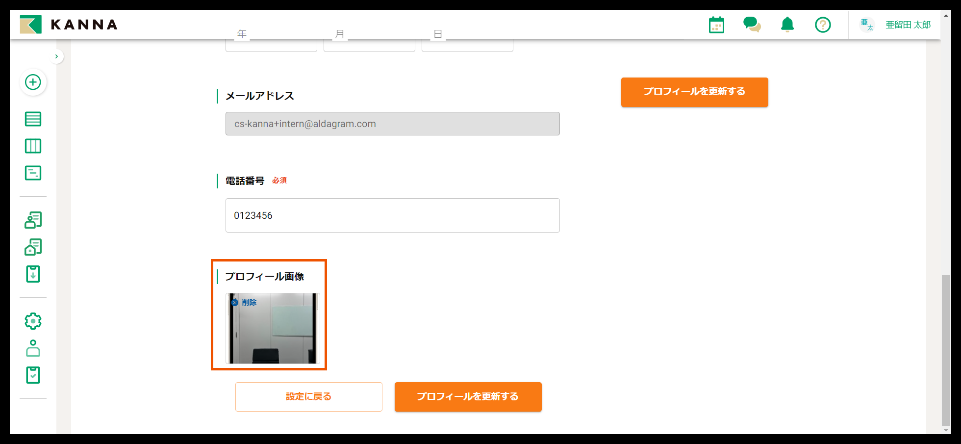Check notifications via the bell icon
The width and height of the screenshot is (961, 444).
tap(787, 25)
